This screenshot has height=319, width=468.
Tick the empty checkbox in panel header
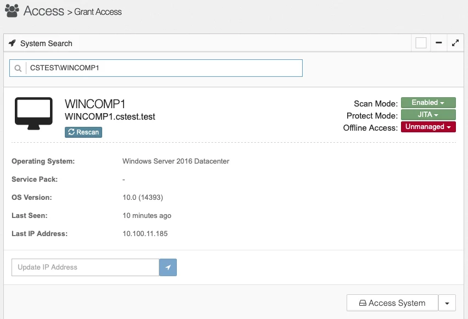tap(421, 43)
